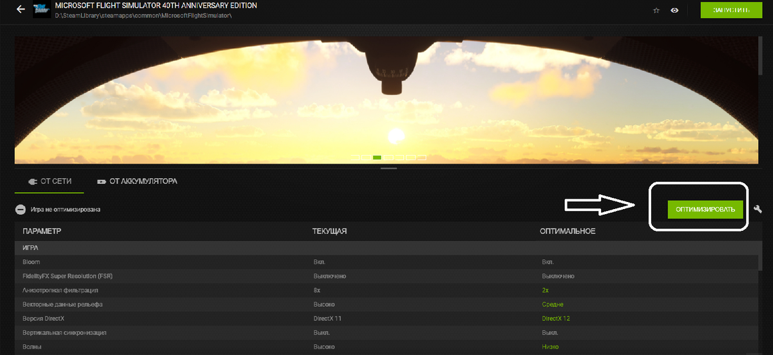Go back using the left arrow
The height and width of the screenshot is (355, 773).
tap(21, 10)
